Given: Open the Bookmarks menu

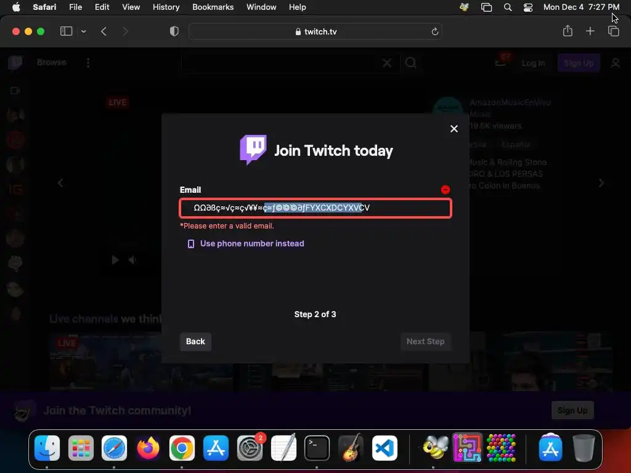Looking at the screenshot, I should (x=213, y=7).
